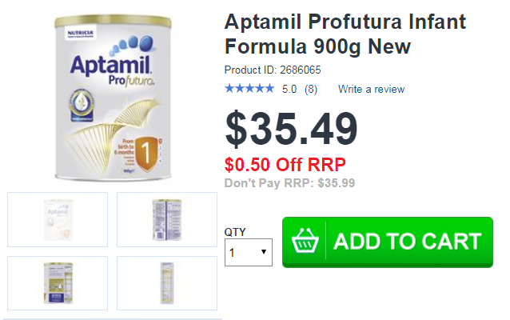Select the narrow side-view tin thumbnail
This screenshot has height=320, width=510.
pos(167,283)
